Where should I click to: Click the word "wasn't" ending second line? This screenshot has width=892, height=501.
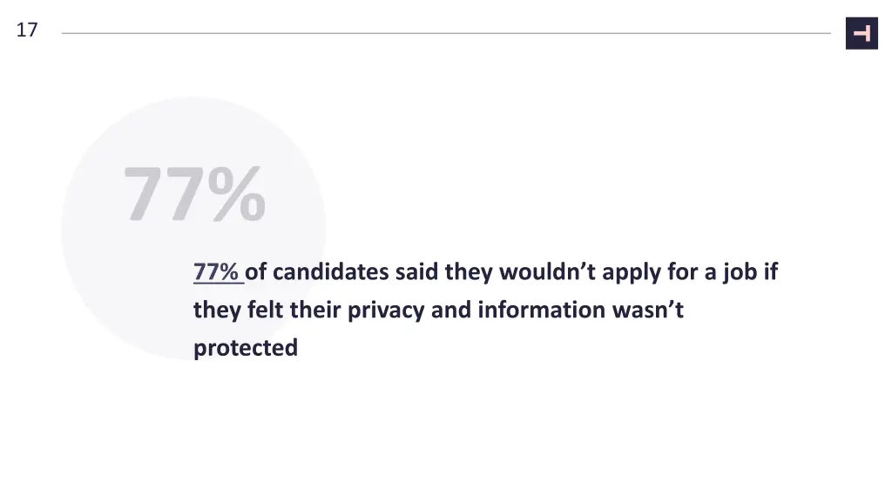[x=648, y=311]
